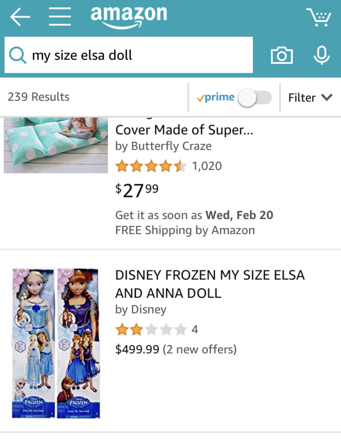Tap the 239 Results count
Screen dimensions: 341x441
pos(38,97)
